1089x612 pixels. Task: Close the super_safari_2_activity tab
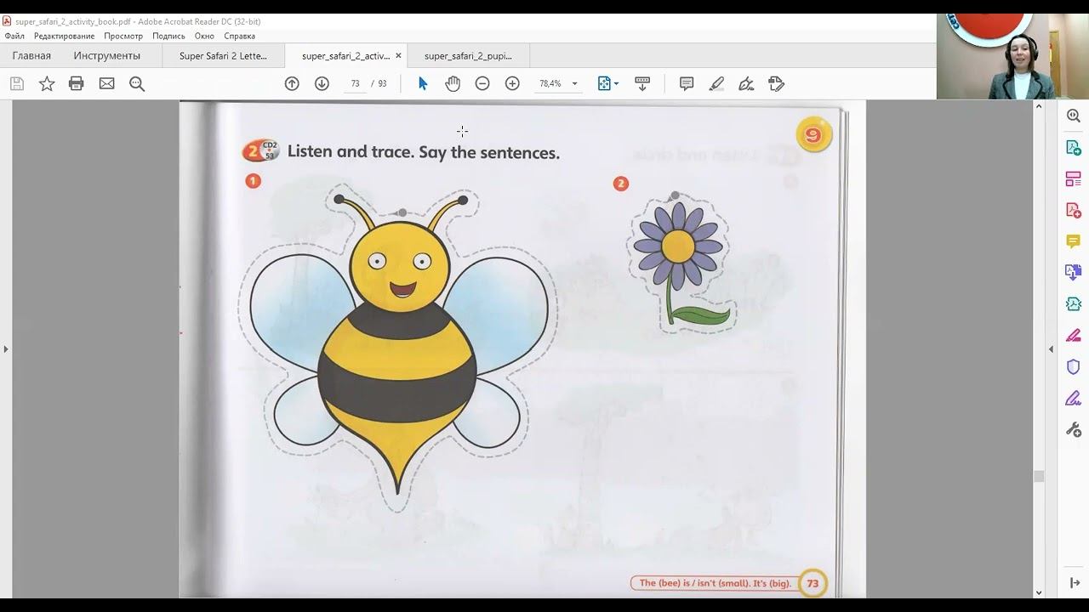398,56
